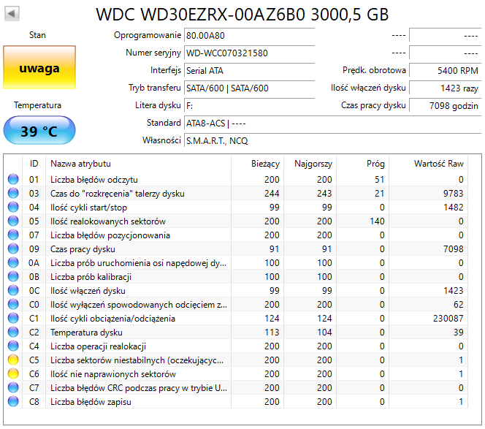Click the ID column header
Image resolution: width=485 pixels, height=429 pixels.
[x=34, y=164]
